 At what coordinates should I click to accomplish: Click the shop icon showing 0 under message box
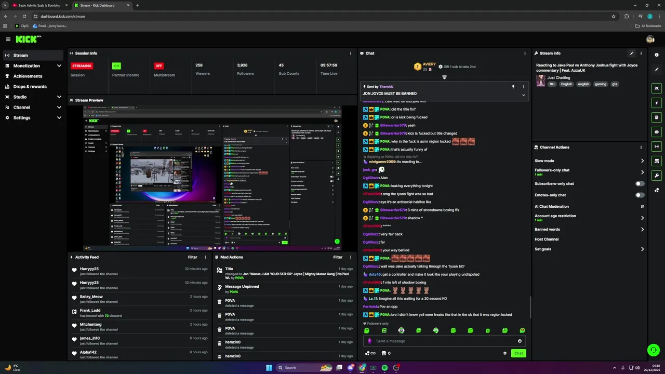point(386,353)
